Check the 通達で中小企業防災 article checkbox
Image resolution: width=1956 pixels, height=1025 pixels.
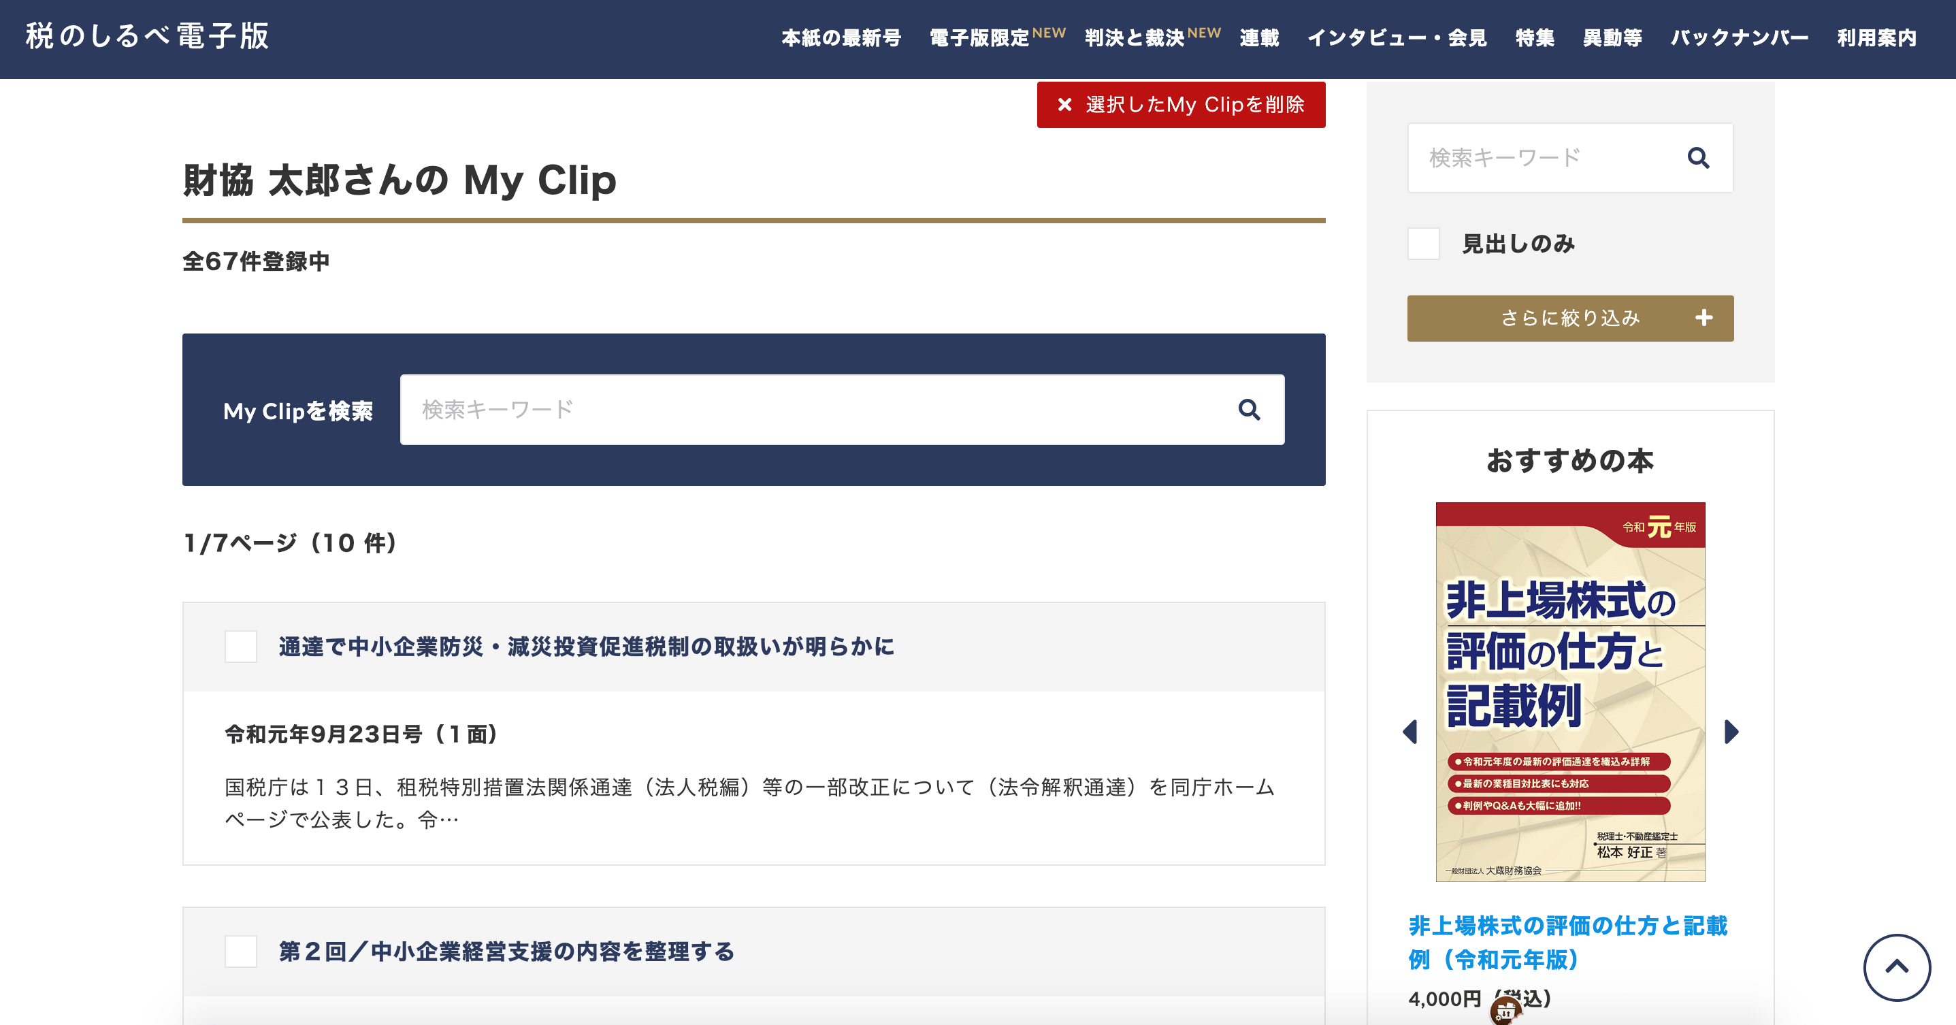241,647
